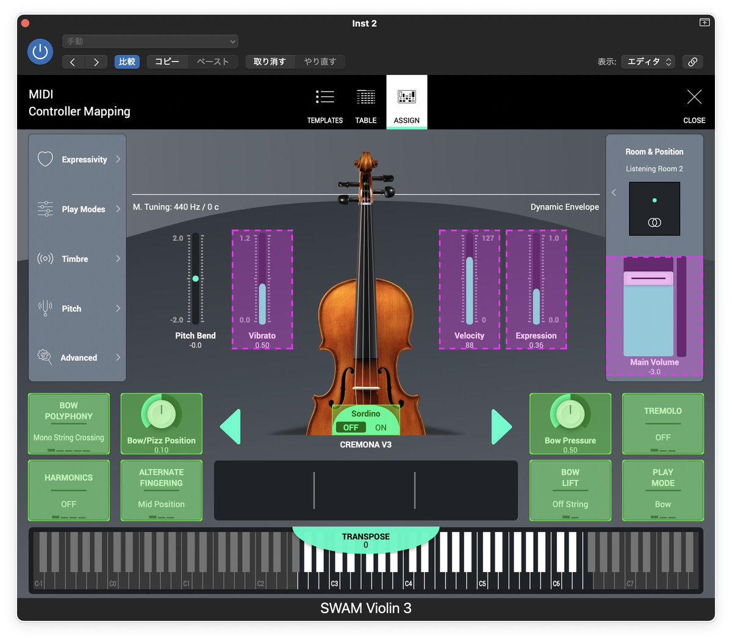
Task: Toggle the 比較 compare button
Action: click(x=127, y=62)
